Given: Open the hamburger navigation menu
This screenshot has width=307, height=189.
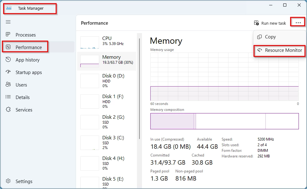Looking at the screenshot, I should [x=8, y=22].
